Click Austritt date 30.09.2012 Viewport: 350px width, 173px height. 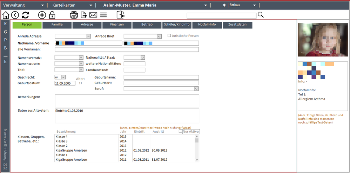[160, 151]
